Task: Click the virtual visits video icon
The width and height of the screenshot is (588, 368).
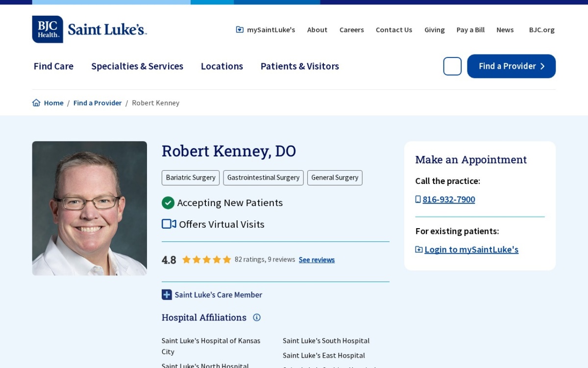Action: tap(169, 224)
